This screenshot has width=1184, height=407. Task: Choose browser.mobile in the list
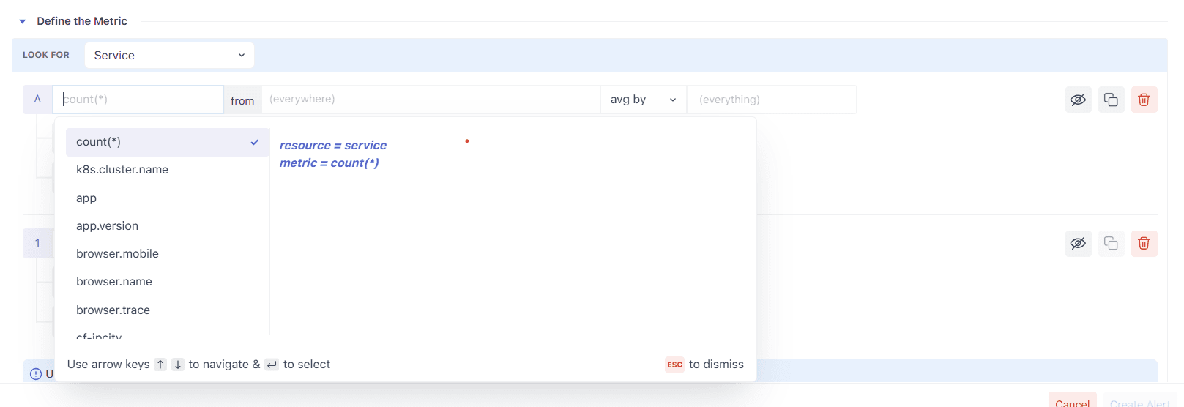pyautogui.click(x=117, y=254)
